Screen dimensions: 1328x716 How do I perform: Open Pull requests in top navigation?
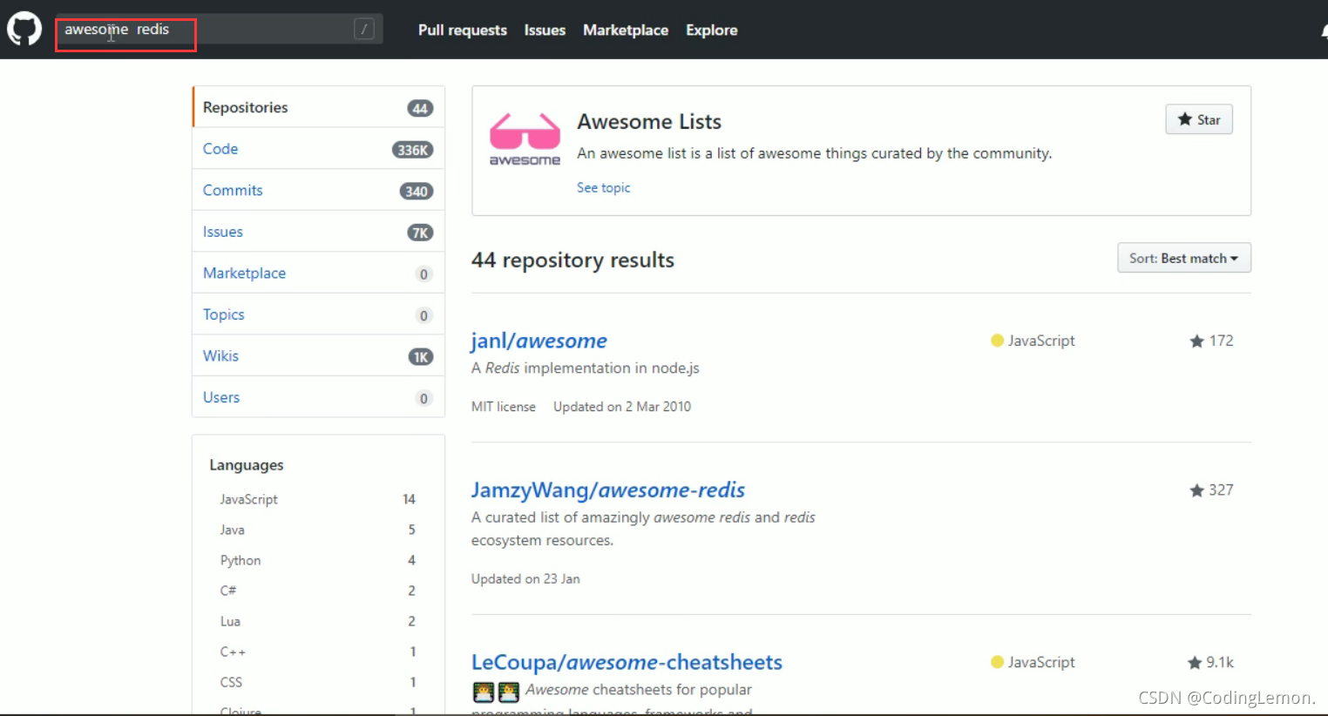(x=463, y=30)
